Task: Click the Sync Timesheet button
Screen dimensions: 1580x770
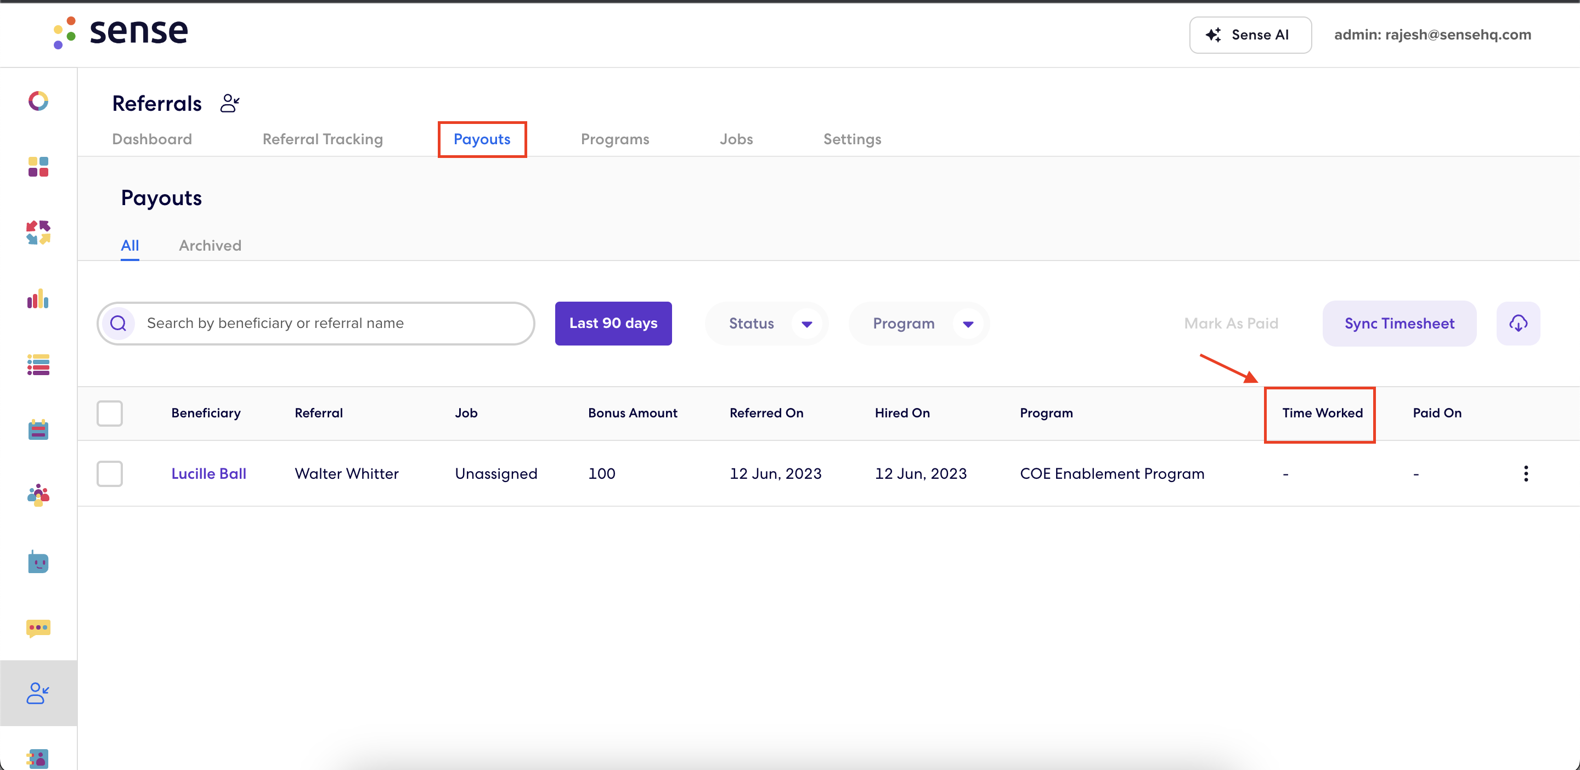Action: [1399, 323]
